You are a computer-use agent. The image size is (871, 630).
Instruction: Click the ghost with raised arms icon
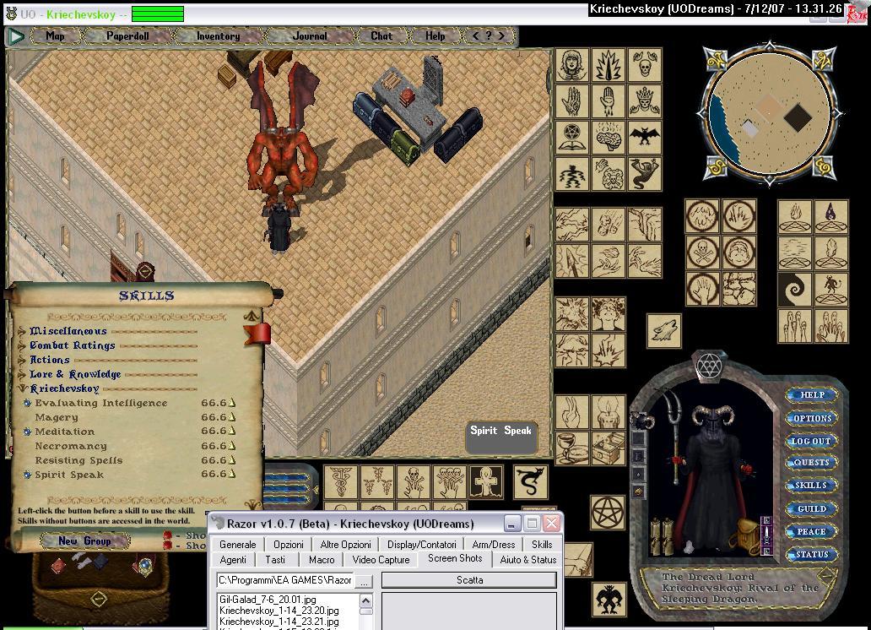coord(645,173)
